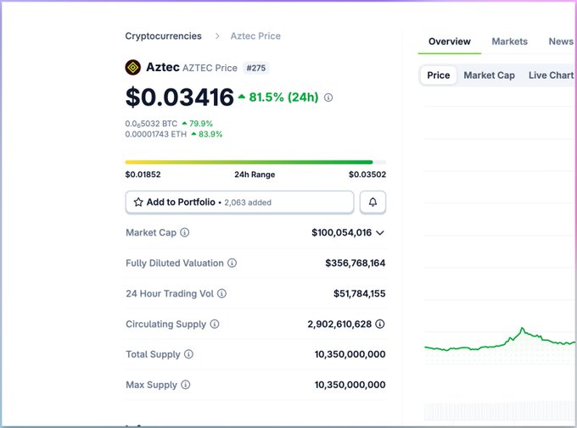Screen dimensions: 577x428
Task: Switch to the Live Chart view
Action: point(551,75)
